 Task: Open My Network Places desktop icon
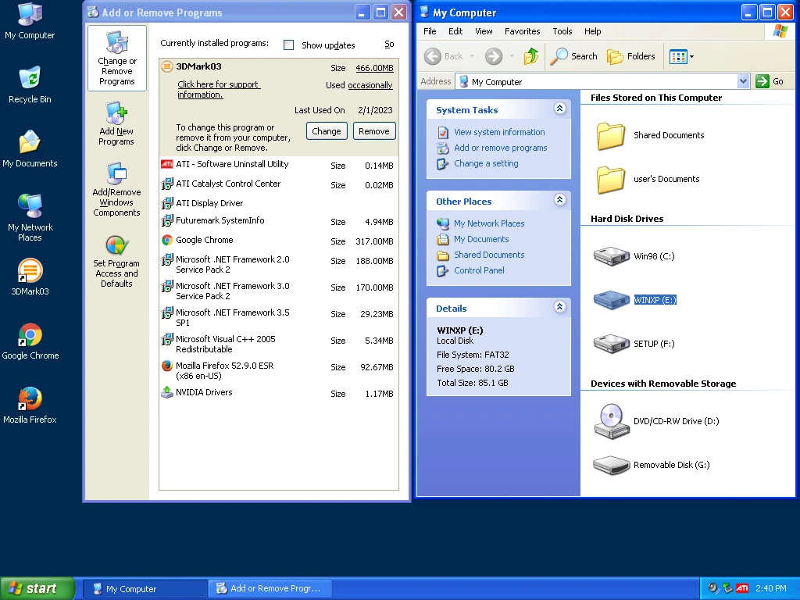pyautogui.click(x=30, y=218)
